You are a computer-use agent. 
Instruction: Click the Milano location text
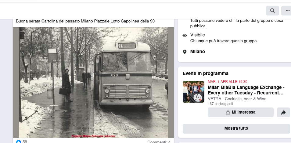(x=197, y=52)
